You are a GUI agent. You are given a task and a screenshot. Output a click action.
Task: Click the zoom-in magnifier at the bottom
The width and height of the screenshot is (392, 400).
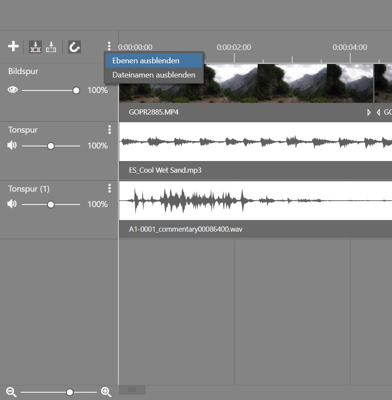[106, 392]
